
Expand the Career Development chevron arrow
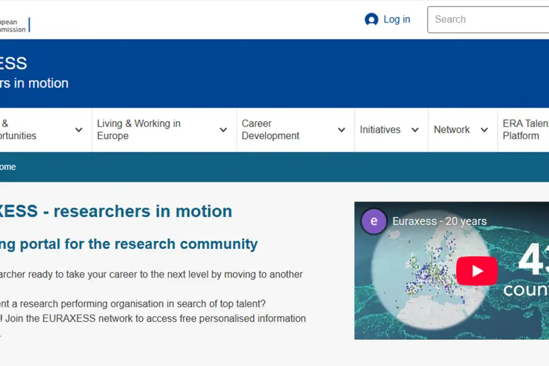click(342, 130)
